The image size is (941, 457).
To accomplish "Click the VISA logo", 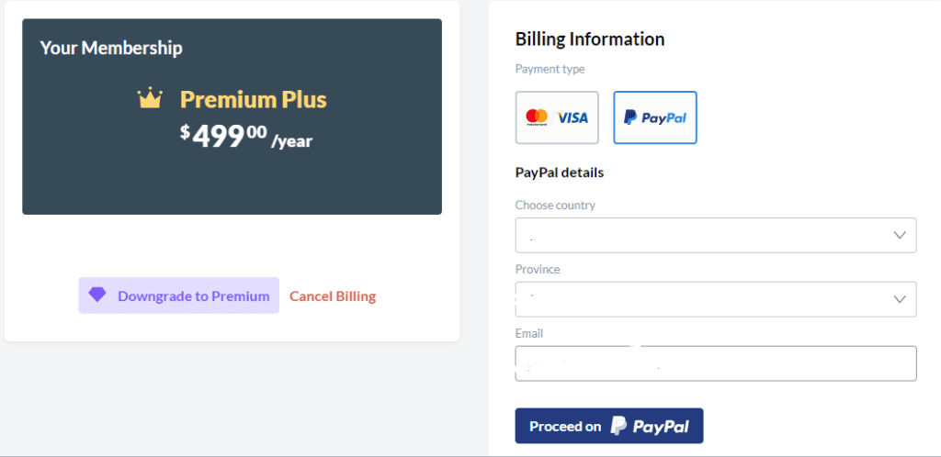I will click(572, 117).
